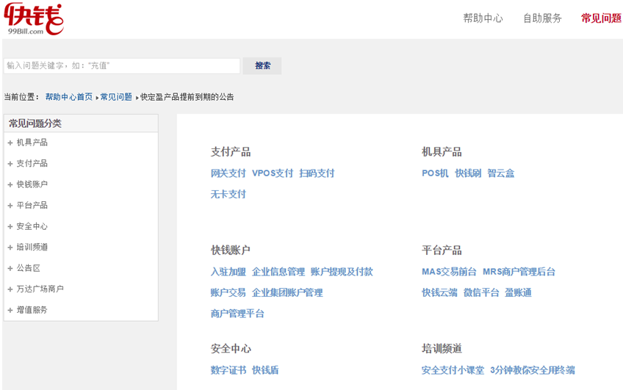Focus the question keyword search field

point(122,65)
